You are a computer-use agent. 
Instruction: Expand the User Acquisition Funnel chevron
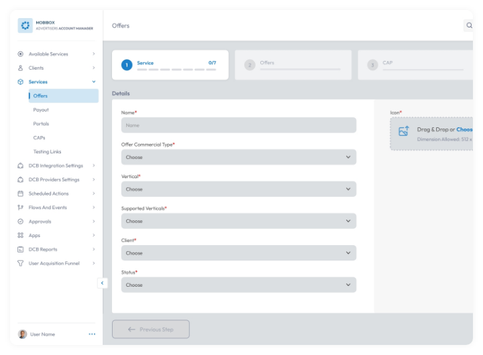point(94,263)
